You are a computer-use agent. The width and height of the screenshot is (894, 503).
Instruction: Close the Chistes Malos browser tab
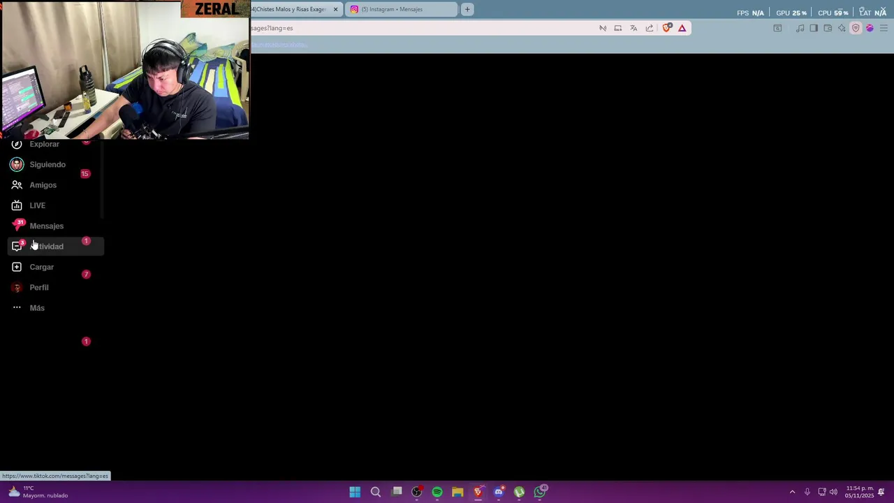[x=336, y=9]
